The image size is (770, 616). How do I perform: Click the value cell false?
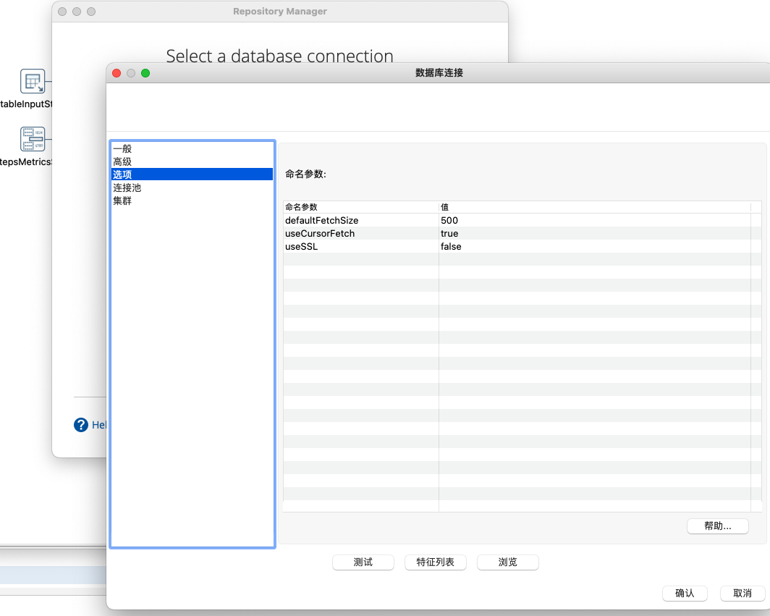coord(595,246)
